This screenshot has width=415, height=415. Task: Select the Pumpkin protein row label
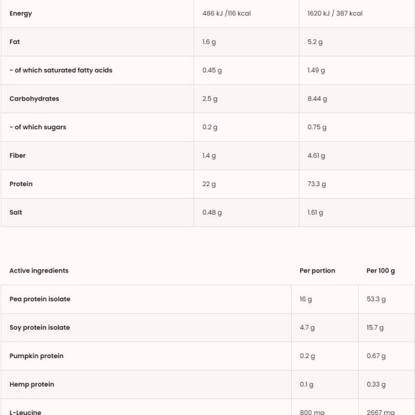pyautogui.click(x=37, y=356)
